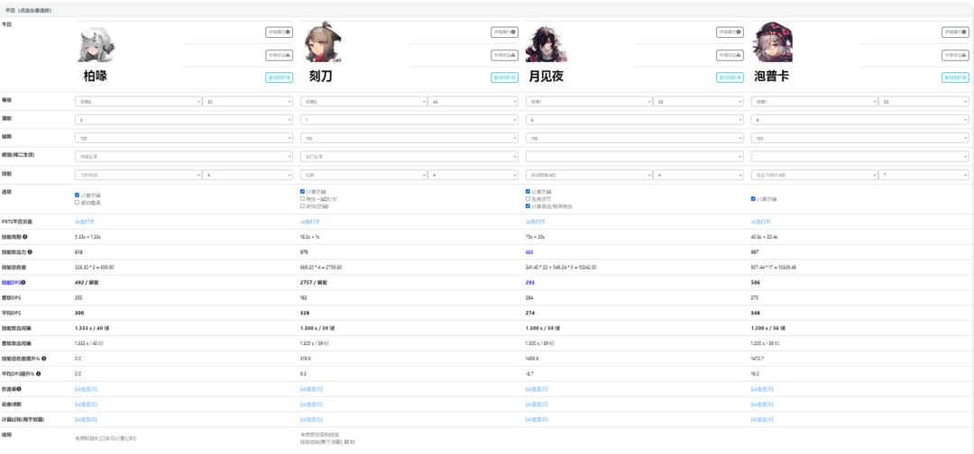Open the potential dropdown for 刻刀

click(409, 120)
